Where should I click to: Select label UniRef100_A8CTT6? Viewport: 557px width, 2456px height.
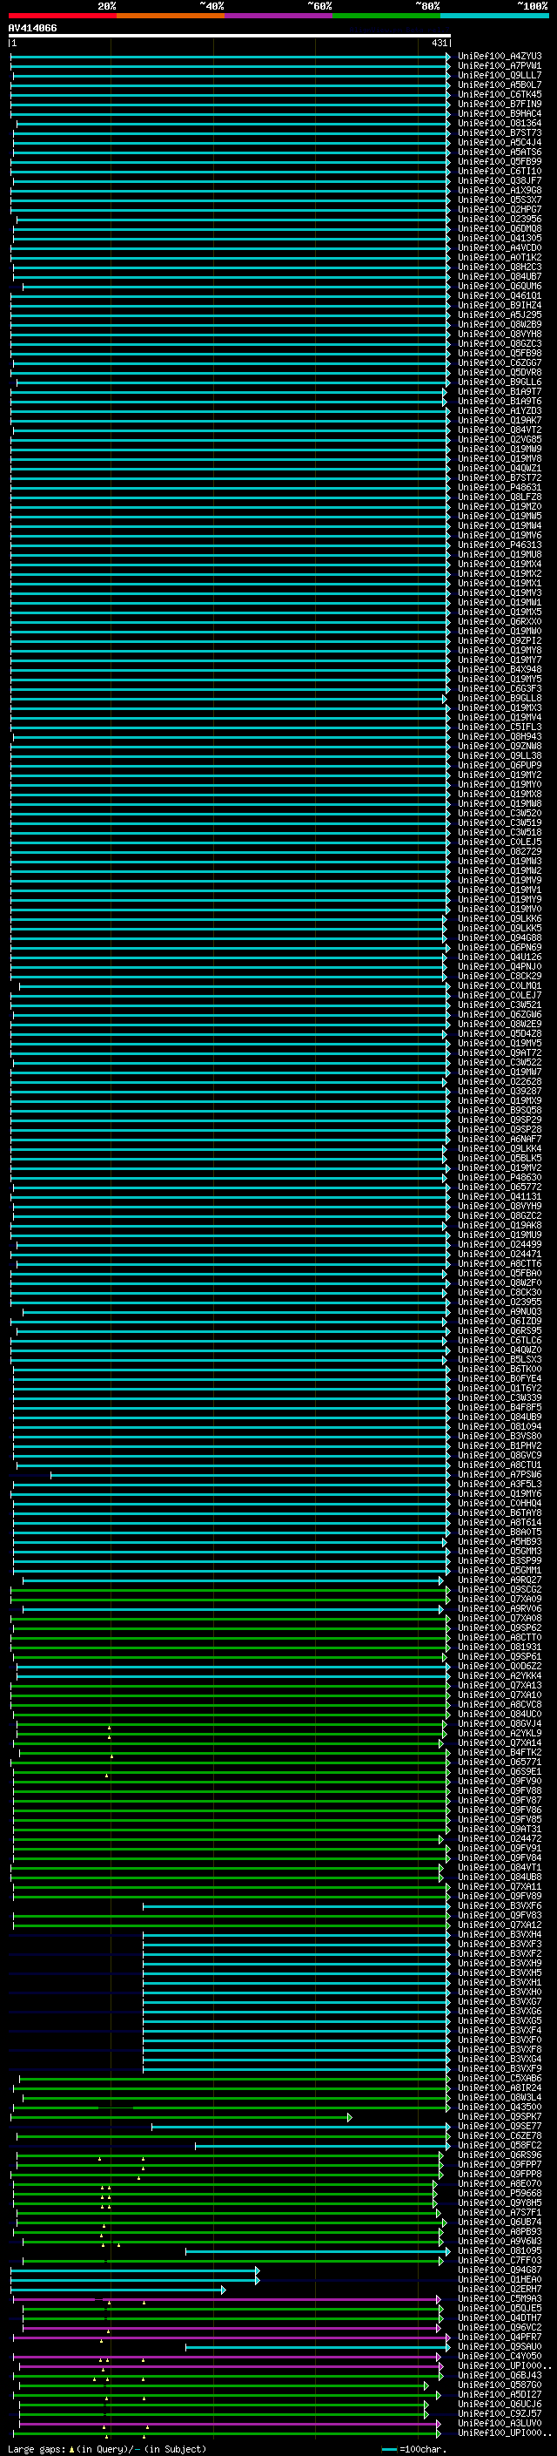[500, 1263]
